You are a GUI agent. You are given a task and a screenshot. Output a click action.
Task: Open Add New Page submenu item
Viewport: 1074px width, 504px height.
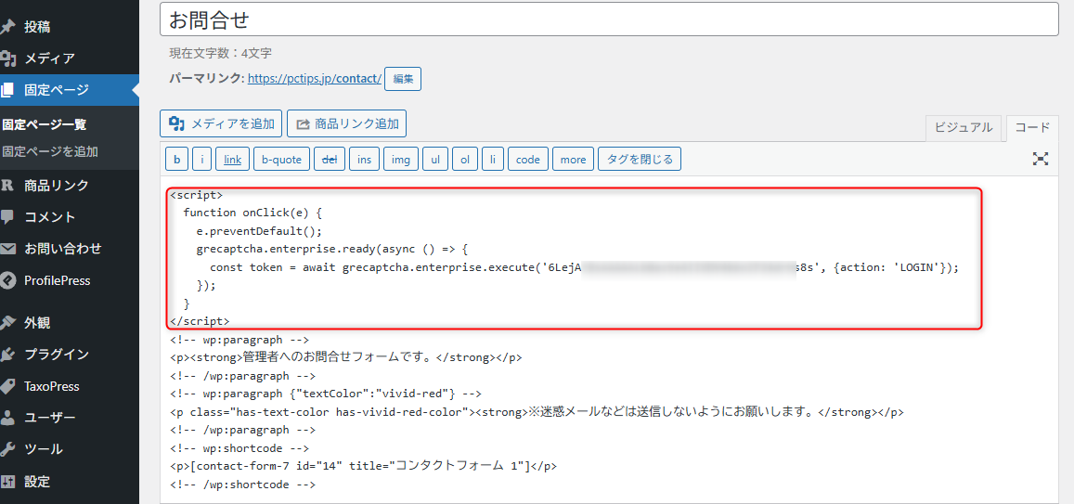click(50, 151)
